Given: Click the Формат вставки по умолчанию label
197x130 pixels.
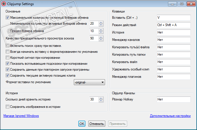Looking at the screenshot, I should [x=28, y=82].
